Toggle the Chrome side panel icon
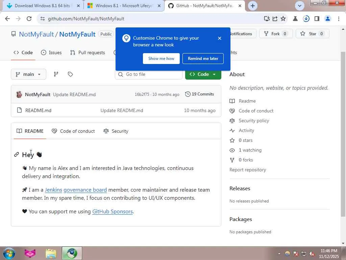Screen dimensions: 346x260 317,19
